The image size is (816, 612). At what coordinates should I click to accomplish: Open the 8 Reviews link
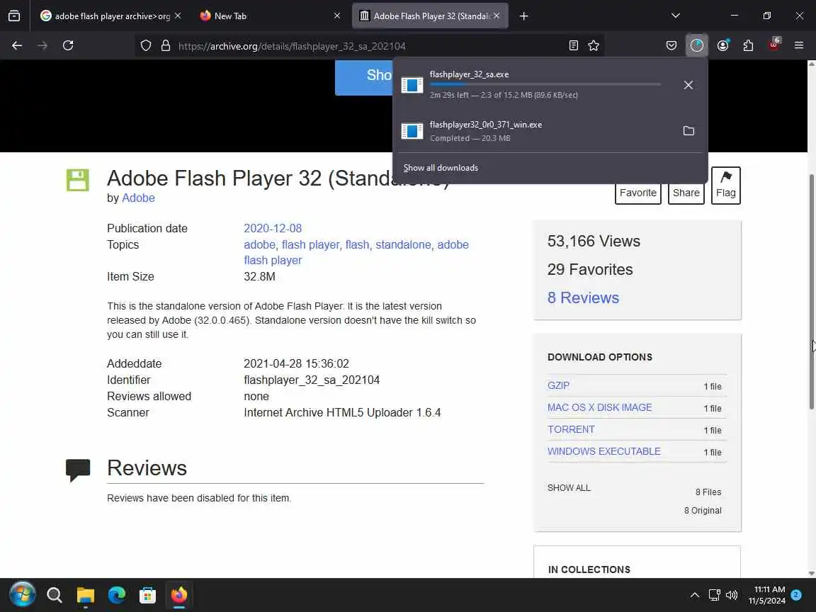(583, 297)
